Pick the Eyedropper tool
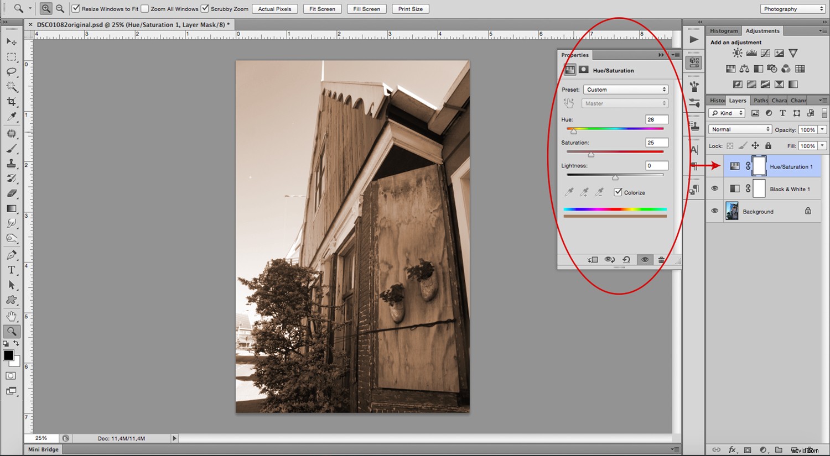This screenshot has height=456, width=830. pyautogui.click(x=11, y=117)
